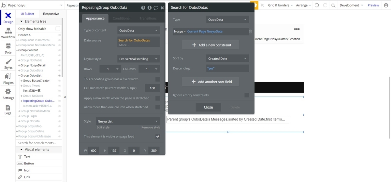
Task: Collapse Group OuboList tree node
Action: coord(19,75)
